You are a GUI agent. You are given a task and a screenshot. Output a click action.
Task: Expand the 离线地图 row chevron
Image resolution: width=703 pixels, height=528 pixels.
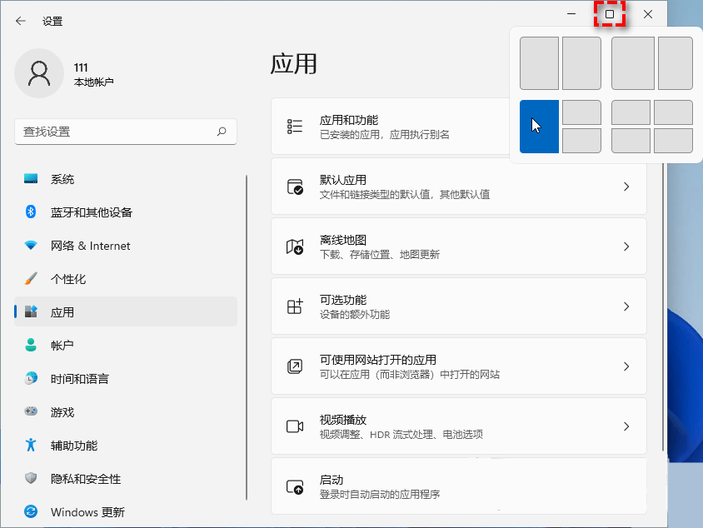[x=626, y=247]
